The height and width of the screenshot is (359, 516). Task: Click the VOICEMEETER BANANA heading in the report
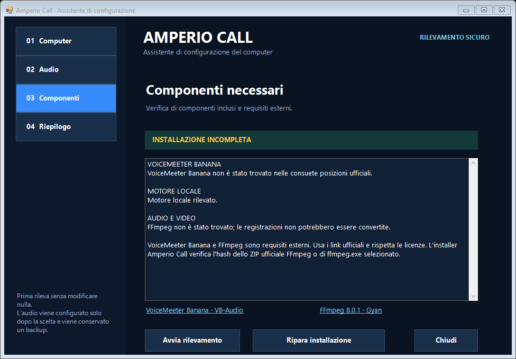click(185, 164)
